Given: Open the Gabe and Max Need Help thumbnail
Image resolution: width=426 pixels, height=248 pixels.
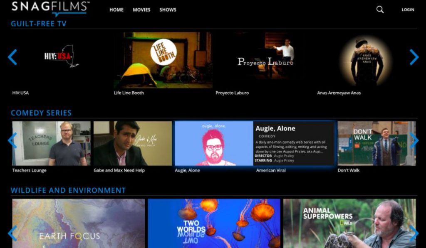Looking at the screenshot, I should [133, 143].
